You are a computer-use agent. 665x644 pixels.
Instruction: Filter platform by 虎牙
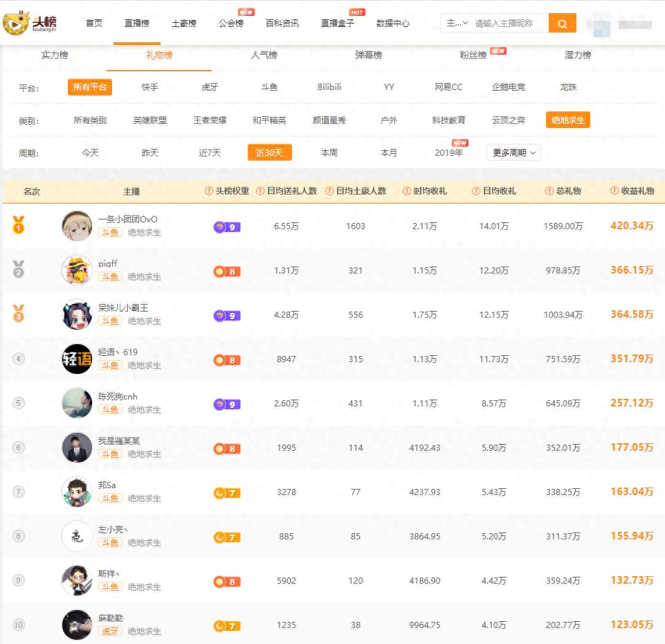coord(210,87)
